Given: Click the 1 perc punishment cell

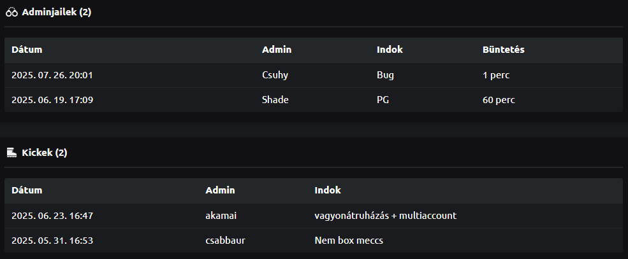Looking at the screenshot, I should tap(496, 75).
